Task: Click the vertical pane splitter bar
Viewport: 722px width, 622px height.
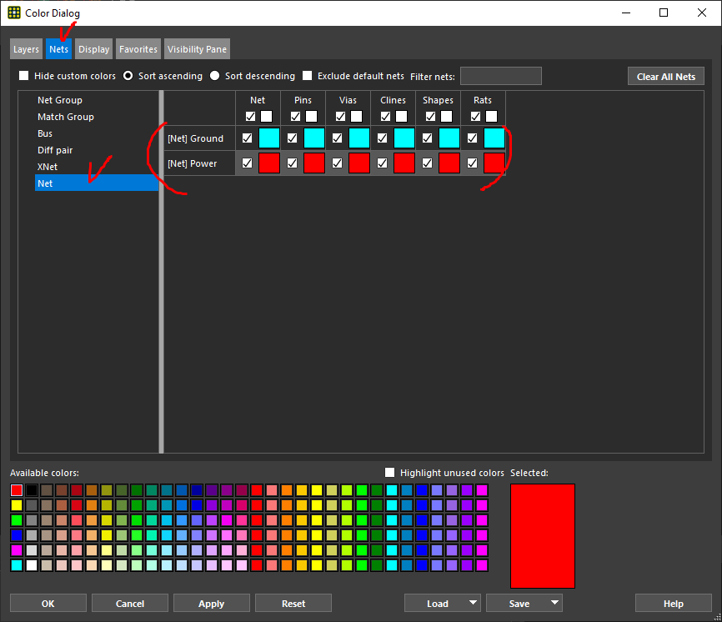Action: tap(161, 272)
